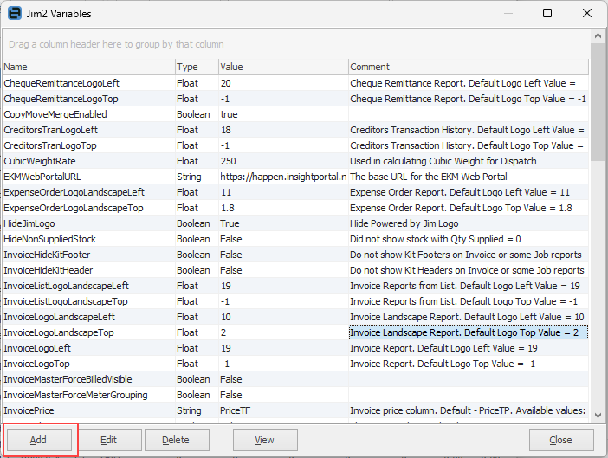Screen dimensions: 608x458
Task: Click the group-by column header drop area
Action: (294, 44)
